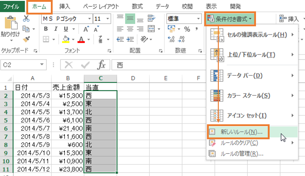
Task: Click the Percent Style icon
Action: click(187, 29)
